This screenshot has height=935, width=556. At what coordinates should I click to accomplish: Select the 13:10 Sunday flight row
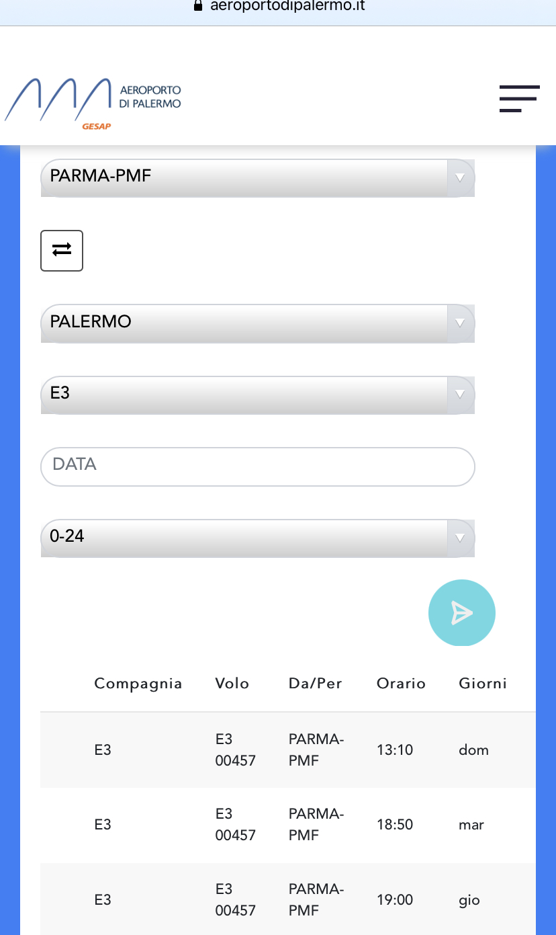point(287,750)
